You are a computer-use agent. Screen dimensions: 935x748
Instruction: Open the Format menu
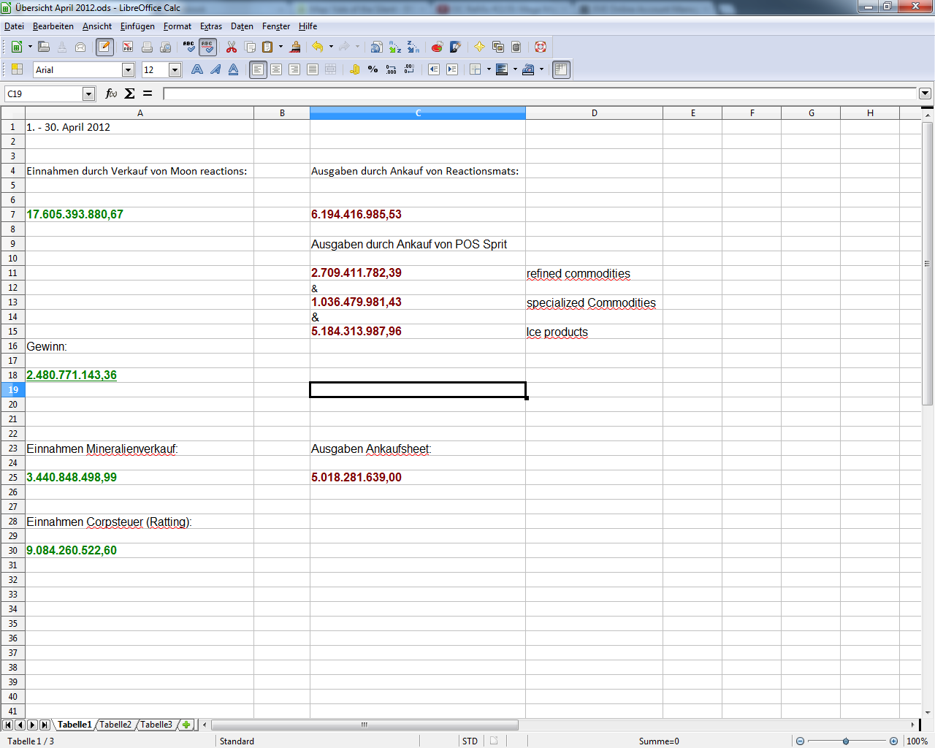click(x=178, y=26)
